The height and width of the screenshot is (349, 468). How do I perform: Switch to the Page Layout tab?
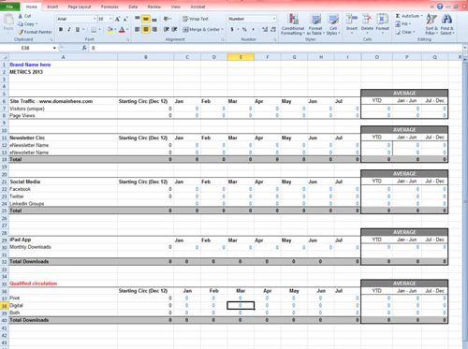point(80,7)
